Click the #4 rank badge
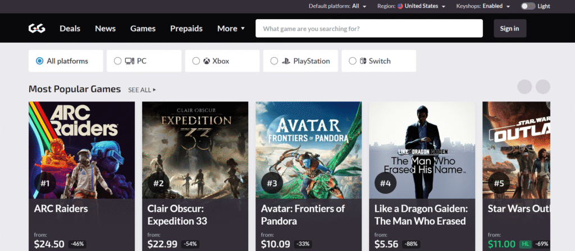 pos(385,183)
